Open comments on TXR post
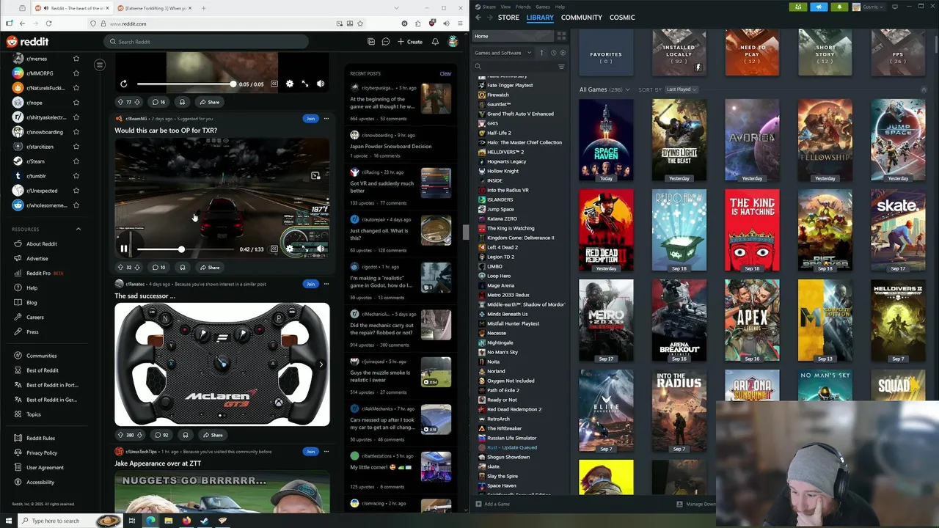The width and height of the screenshot is (939, 528). point(159,268)
